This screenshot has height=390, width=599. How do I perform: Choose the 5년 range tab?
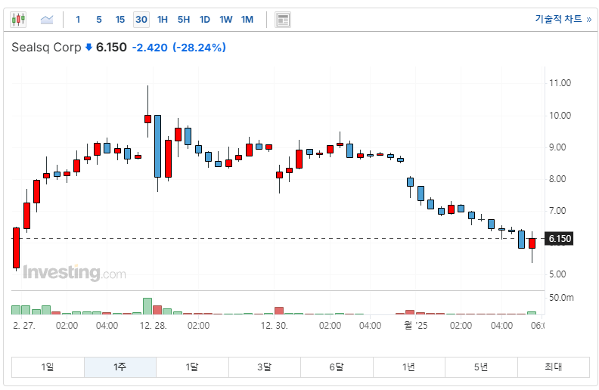click(x=481, y=367)
